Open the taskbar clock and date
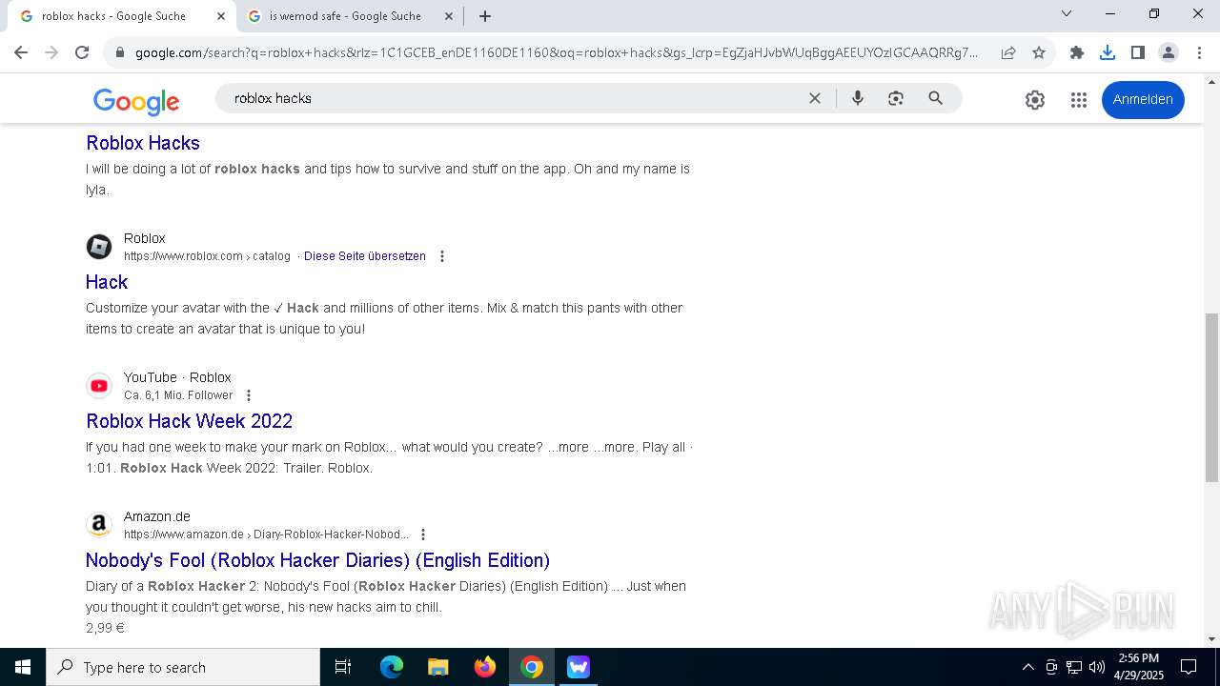 click(x=1139, y=667)
